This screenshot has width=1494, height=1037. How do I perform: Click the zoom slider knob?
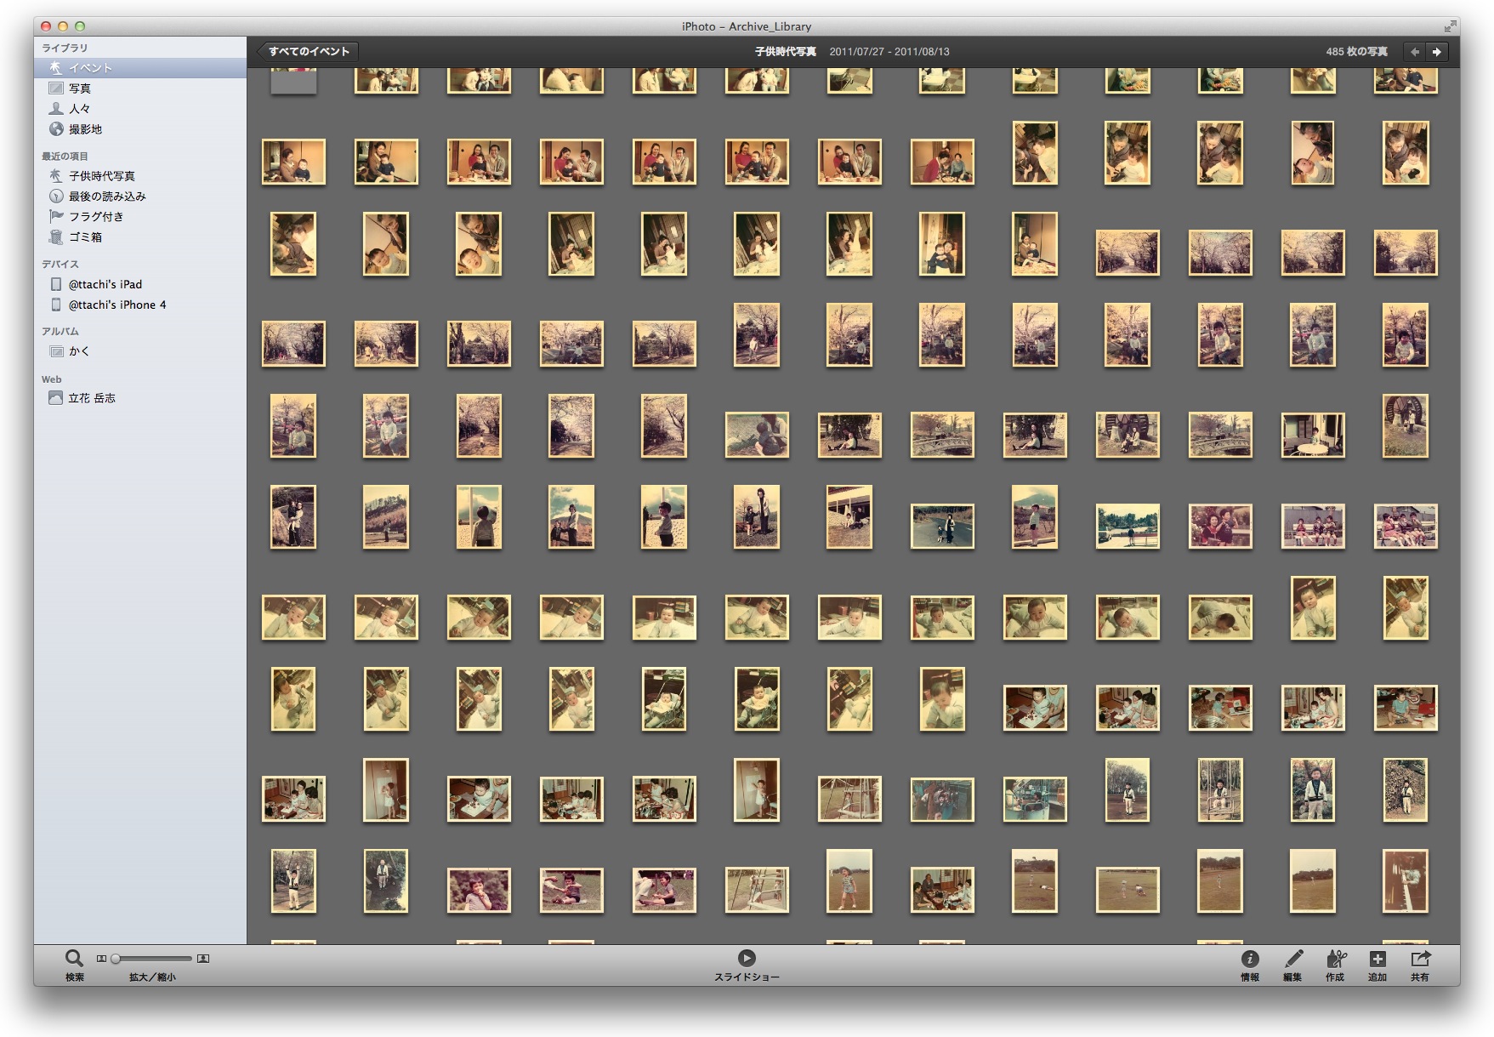[116, 959]
